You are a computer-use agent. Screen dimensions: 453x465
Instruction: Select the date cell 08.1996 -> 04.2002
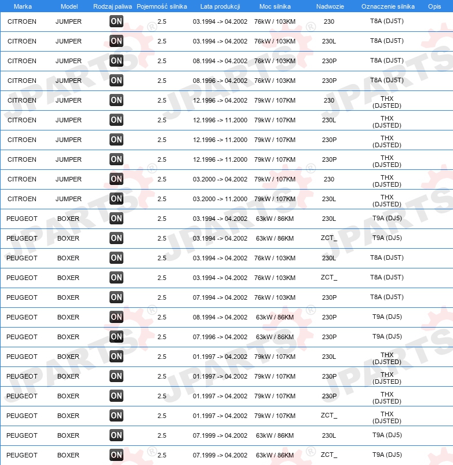[220, 81]
